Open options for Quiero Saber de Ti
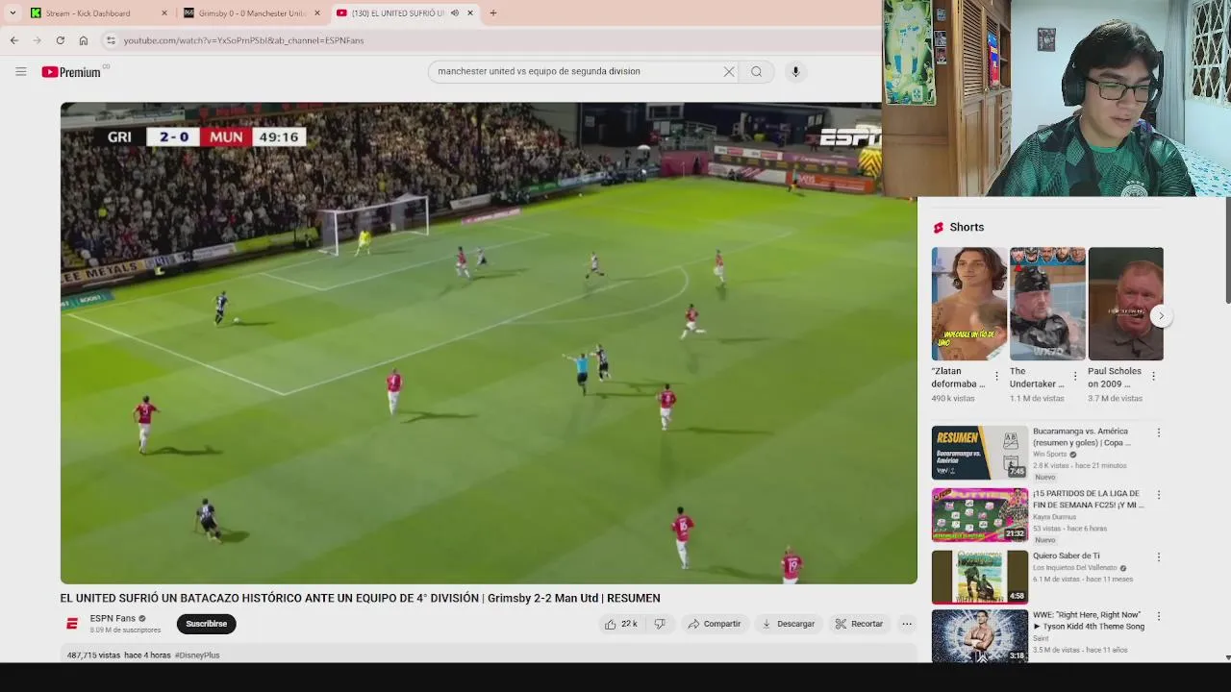This screenshot has height=692, width=1231. 1158,556
